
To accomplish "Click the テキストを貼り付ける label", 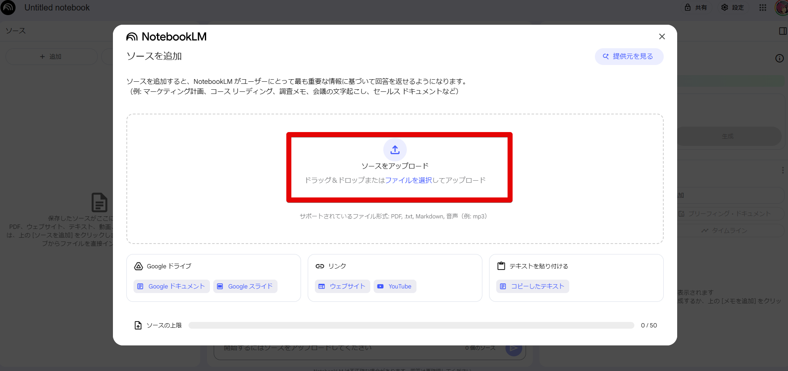I will pos(539,266).
